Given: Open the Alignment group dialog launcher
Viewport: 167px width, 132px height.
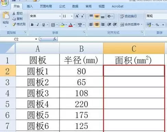Looking at the screenshot, I should (142, 32).
